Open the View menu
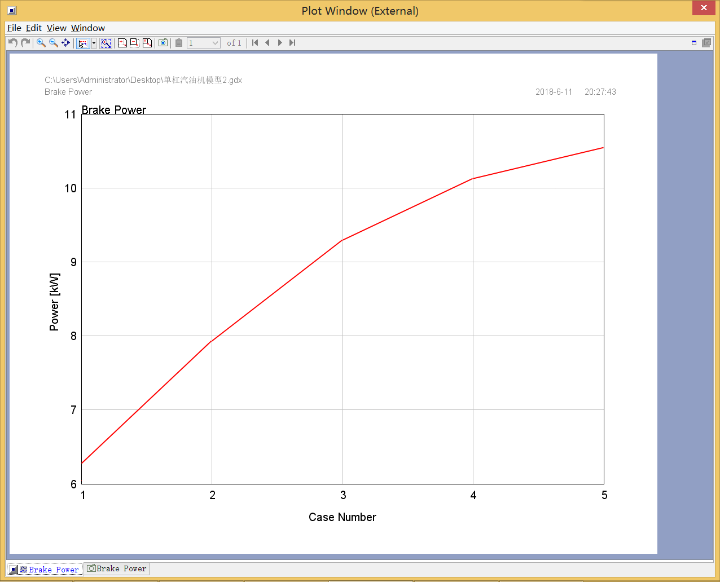The image size is (720, 582). click(56, 28)
